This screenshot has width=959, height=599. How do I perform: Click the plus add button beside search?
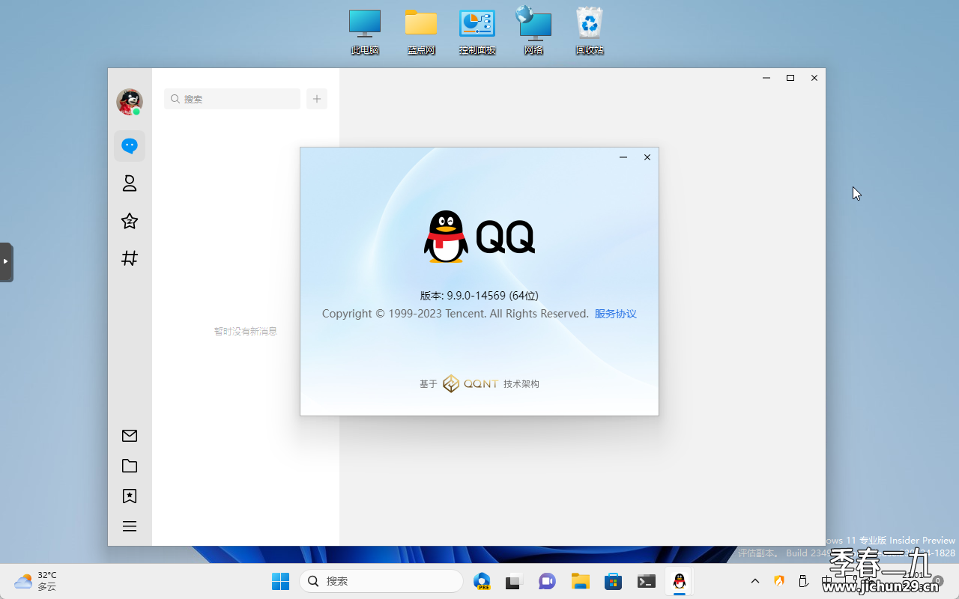(317, 99)
